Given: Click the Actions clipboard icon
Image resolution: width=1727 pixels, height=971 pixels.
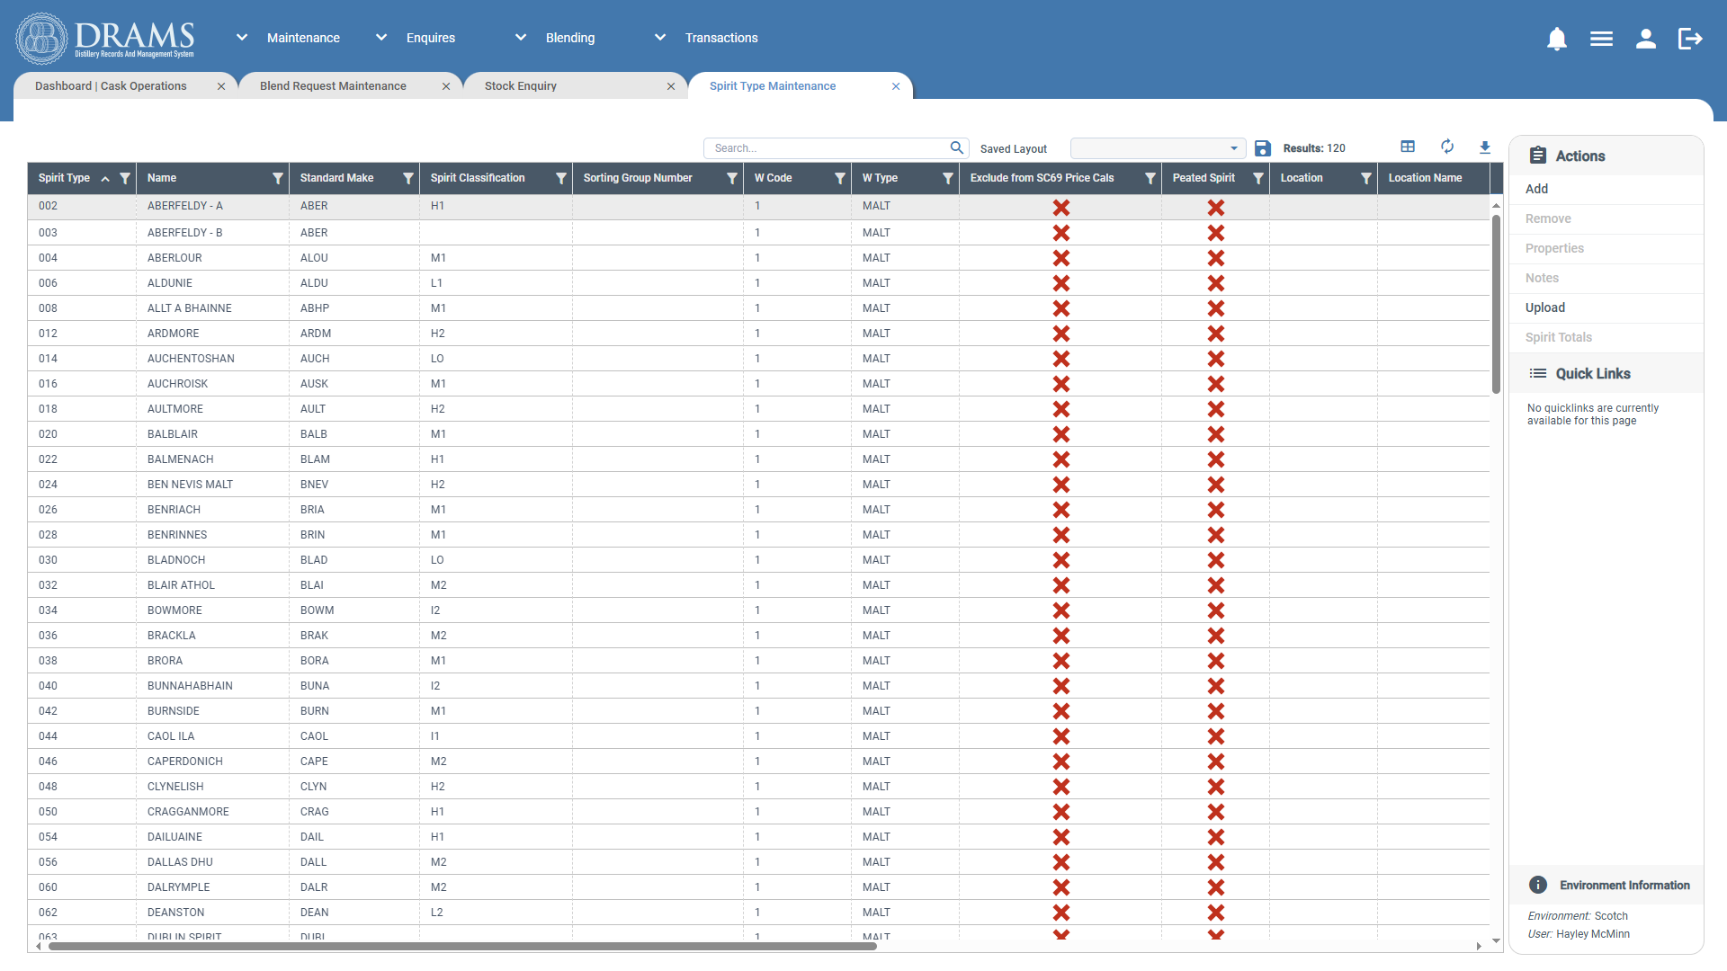Looking at the screenshot, I should [1538, 156].
